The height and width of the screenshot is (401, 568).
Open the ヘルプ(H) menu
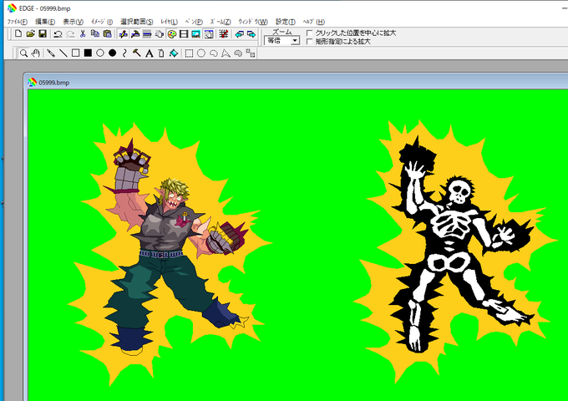tap(314, 22)
